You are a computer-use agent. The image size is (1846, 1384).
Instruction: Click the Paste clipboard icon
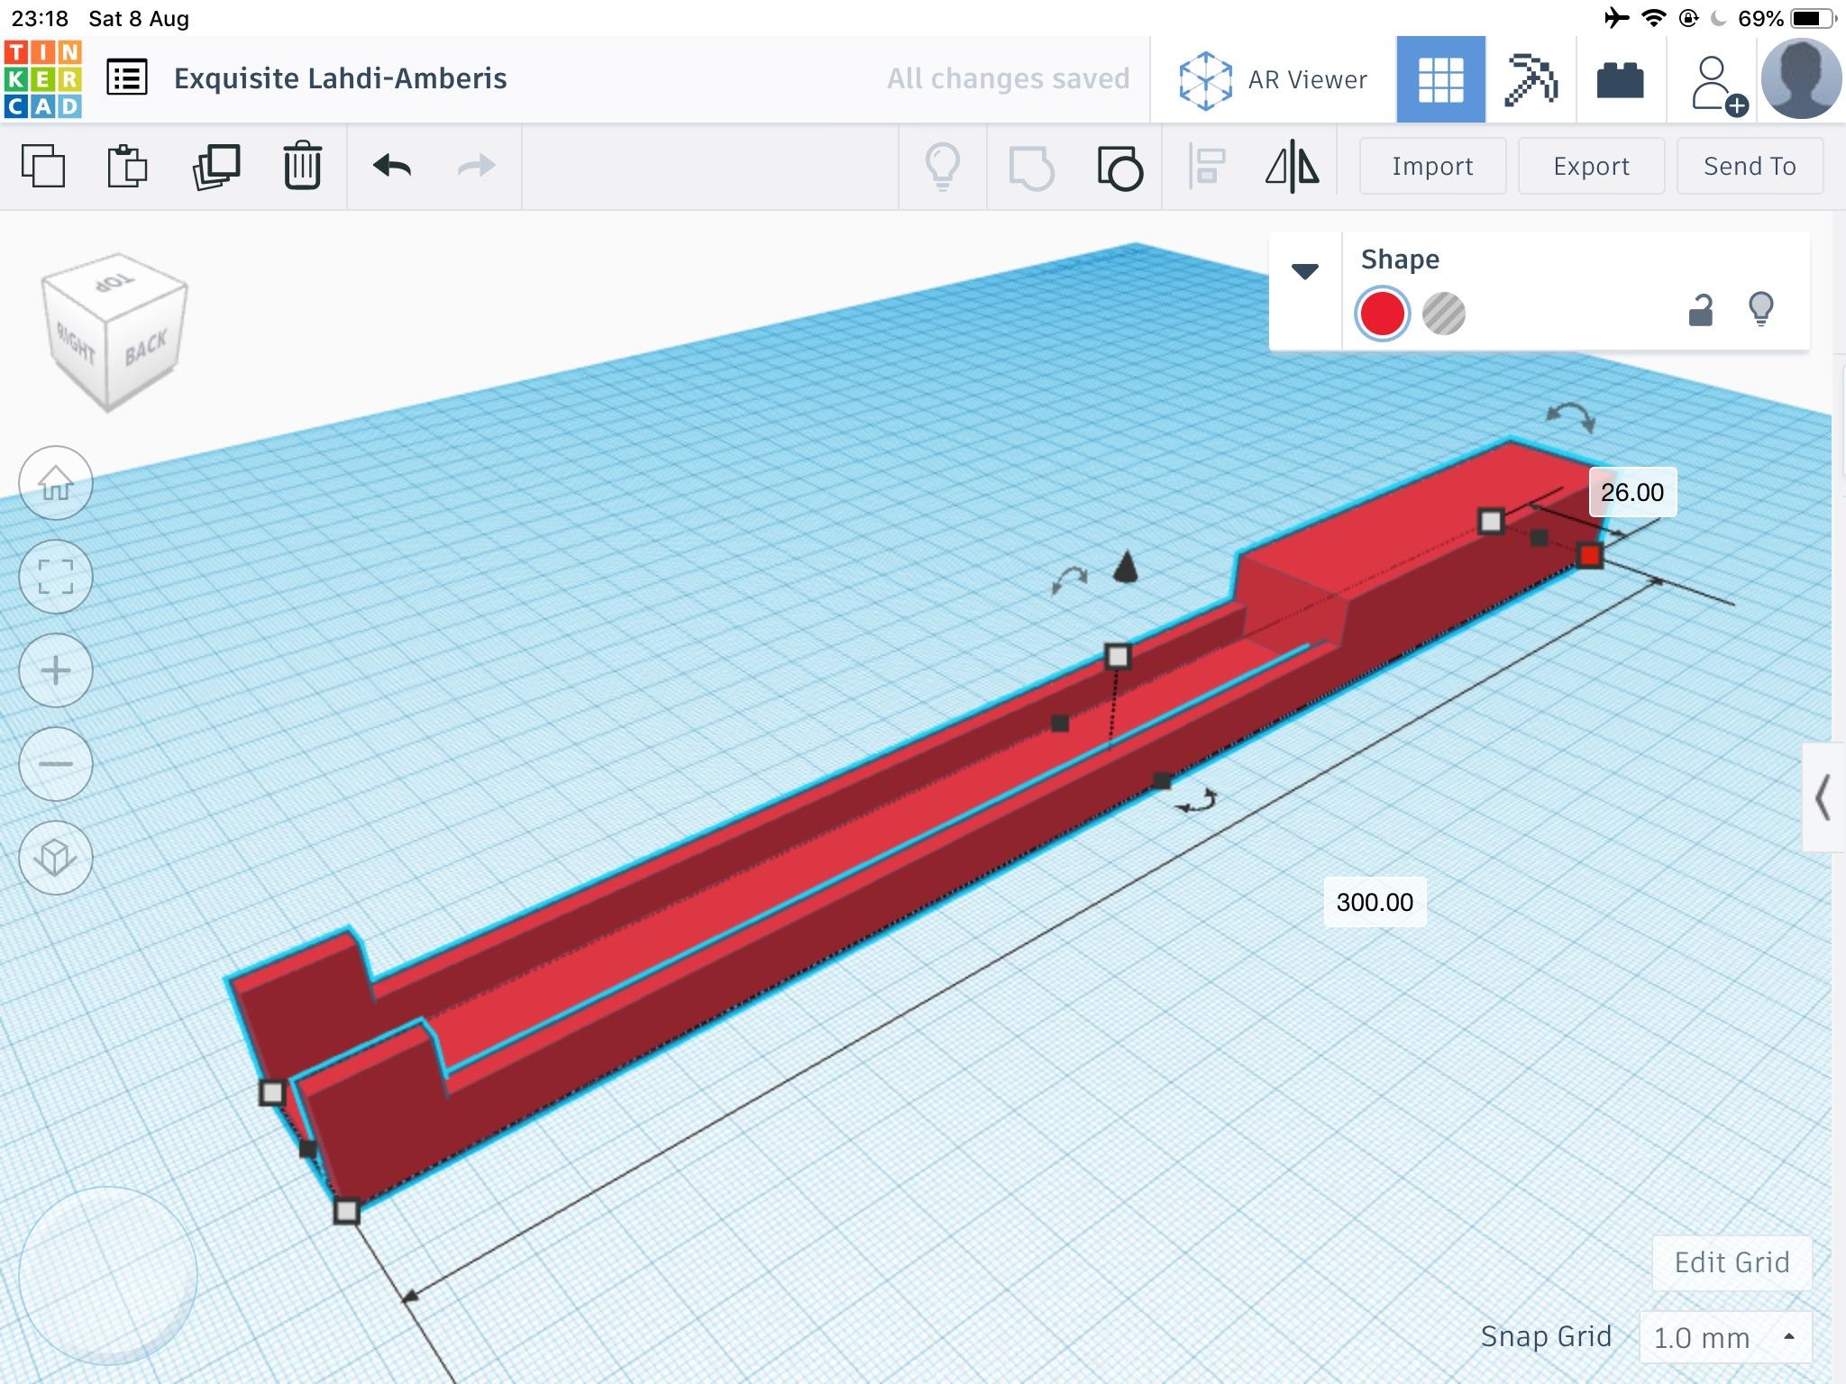coord(127,166)
